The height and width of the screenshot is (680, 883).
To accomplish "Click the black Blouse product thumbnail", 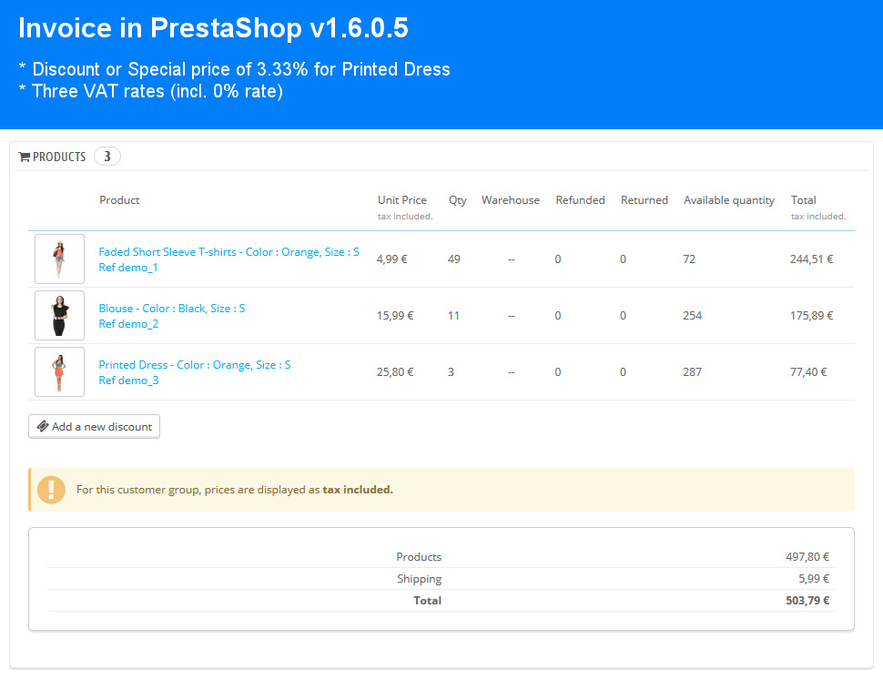I will [60, 315].
